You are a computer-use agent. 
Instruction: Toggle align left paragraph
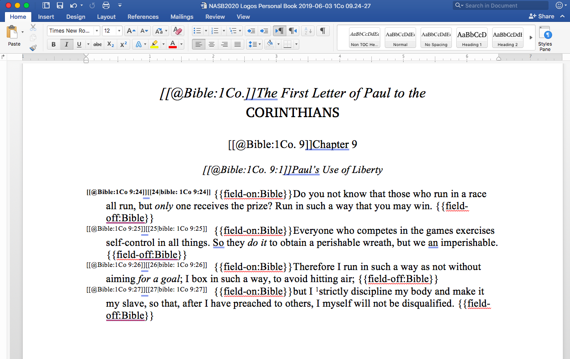[199, 44]
